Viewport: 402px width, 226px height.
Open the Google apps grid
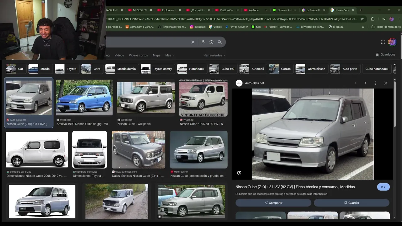[383, 42]
